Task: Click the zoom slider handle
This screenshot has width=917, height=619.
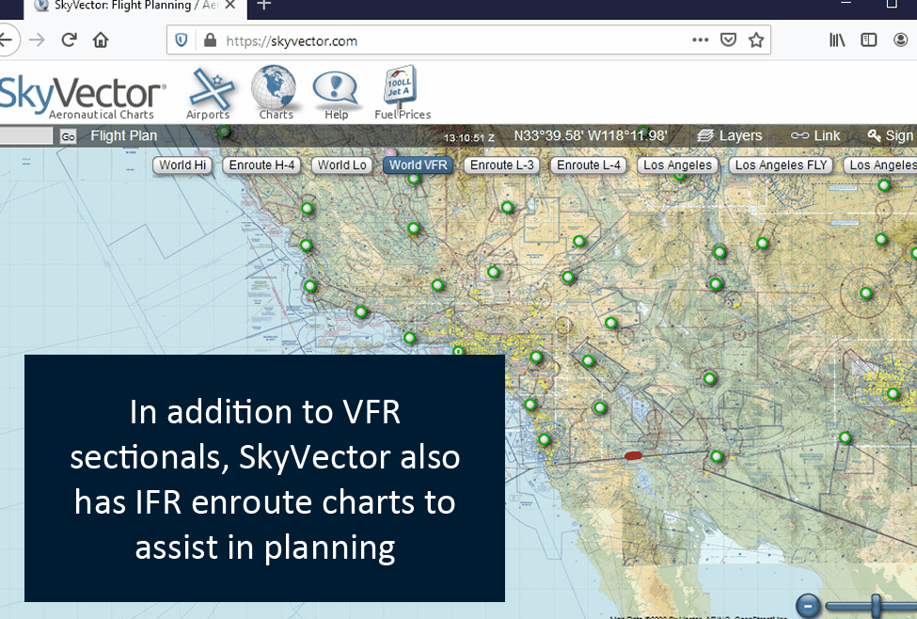Action: pos(876,606)
